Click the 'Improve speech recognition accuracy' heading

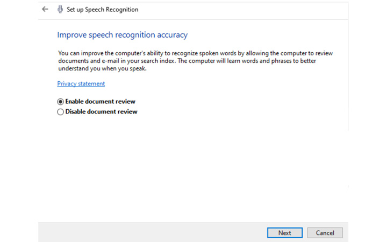pos(123,35)
